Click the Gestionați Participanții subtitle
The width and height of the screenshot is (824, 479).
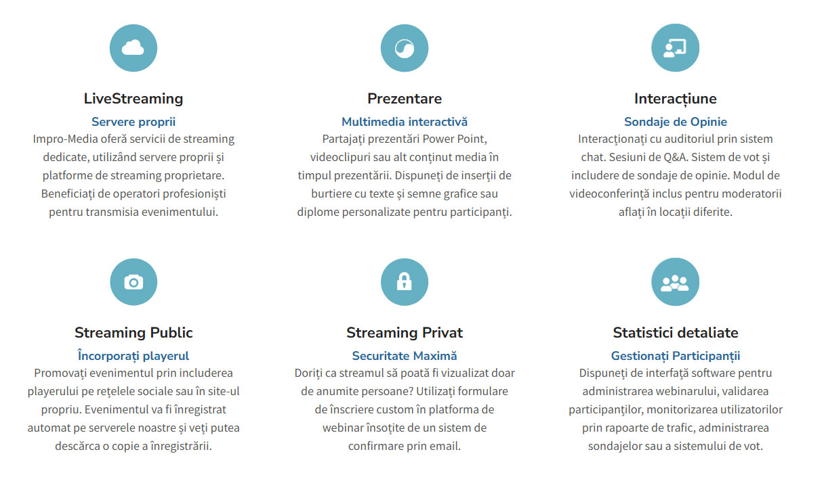pyautogui.click(x=676, y=356)
